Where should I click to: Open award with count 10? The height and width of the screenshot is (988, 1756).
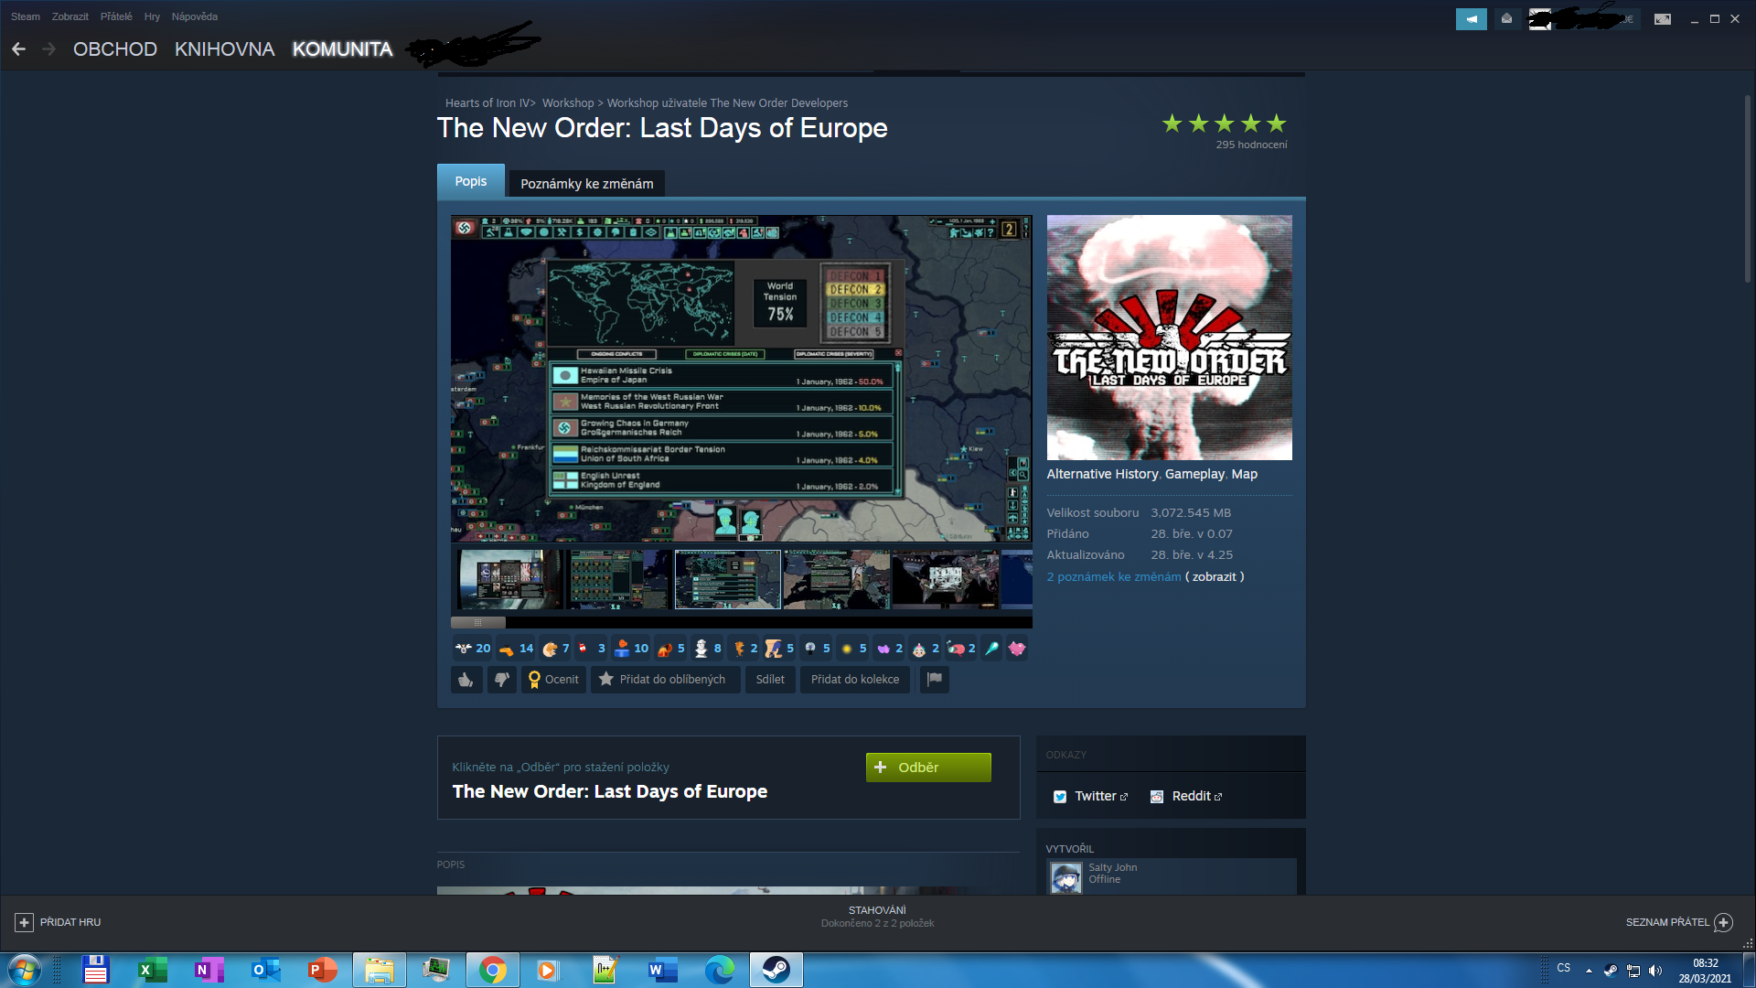click(631, 649)
